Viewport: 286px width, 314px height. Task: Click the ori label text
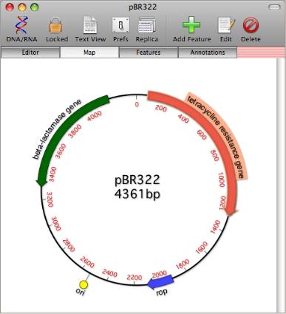(81, 292)
